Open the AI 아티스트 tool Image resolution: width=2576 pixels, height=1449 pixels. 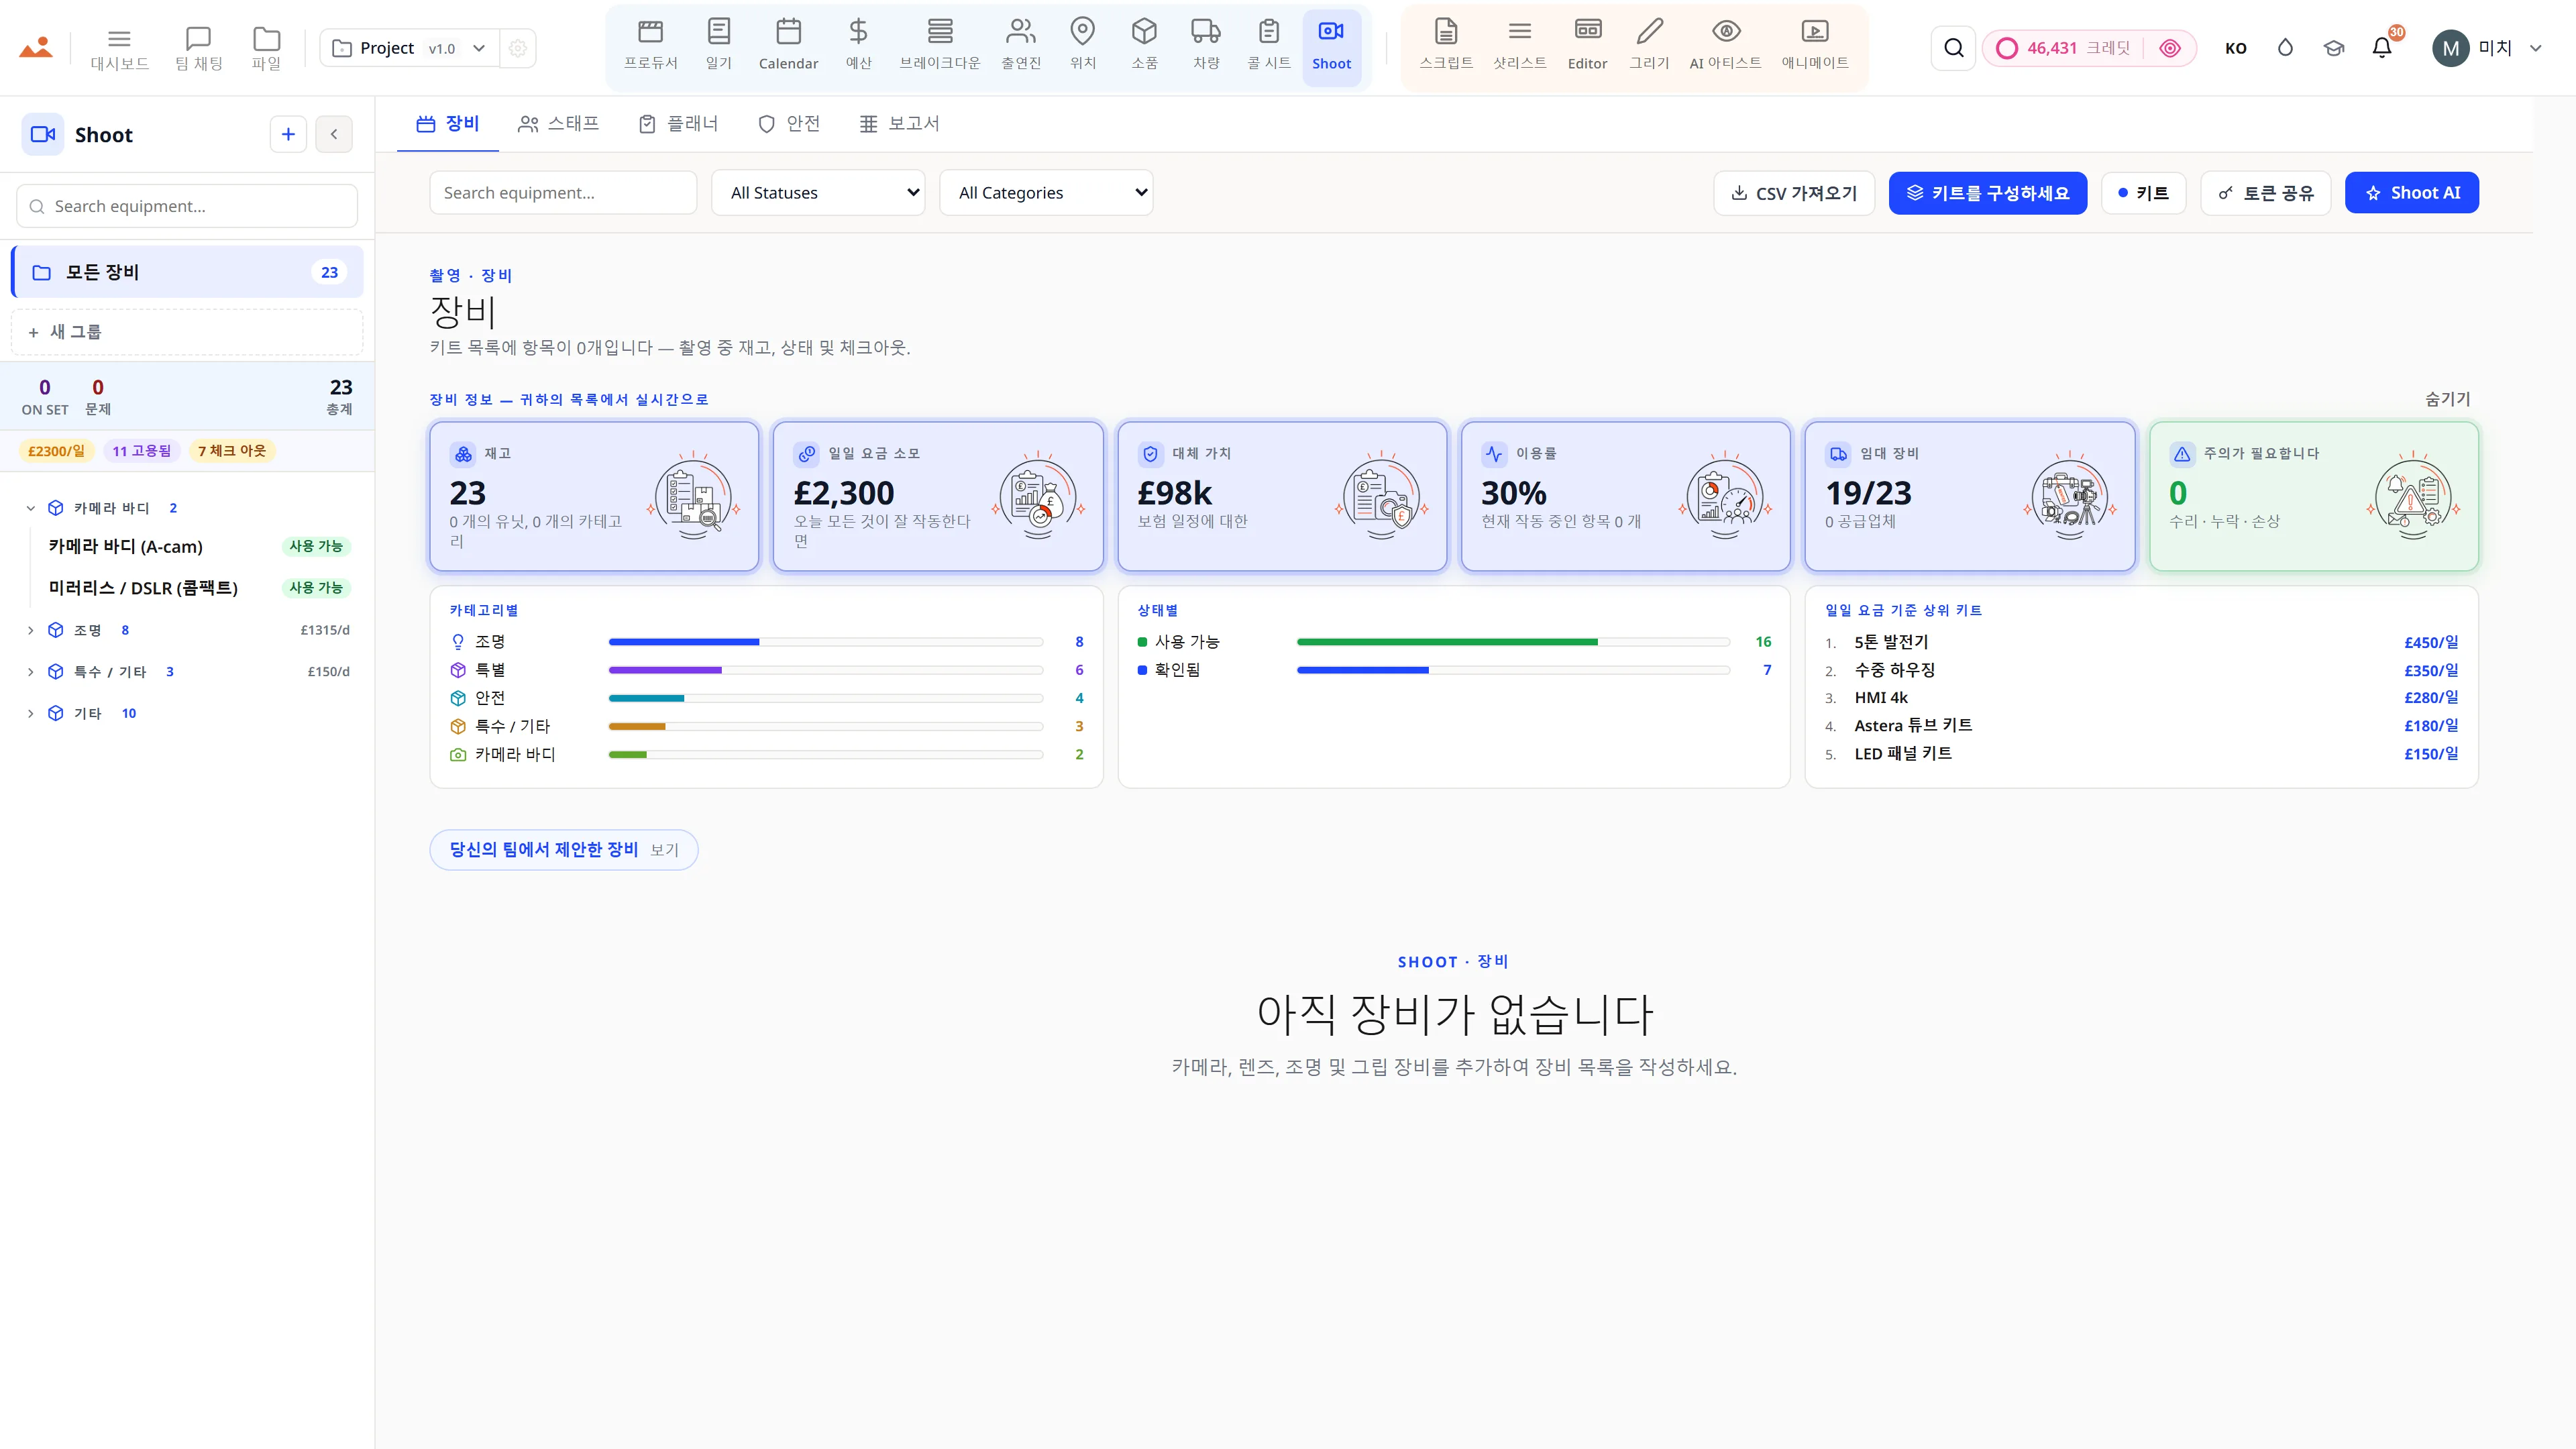coord(1725,47)
